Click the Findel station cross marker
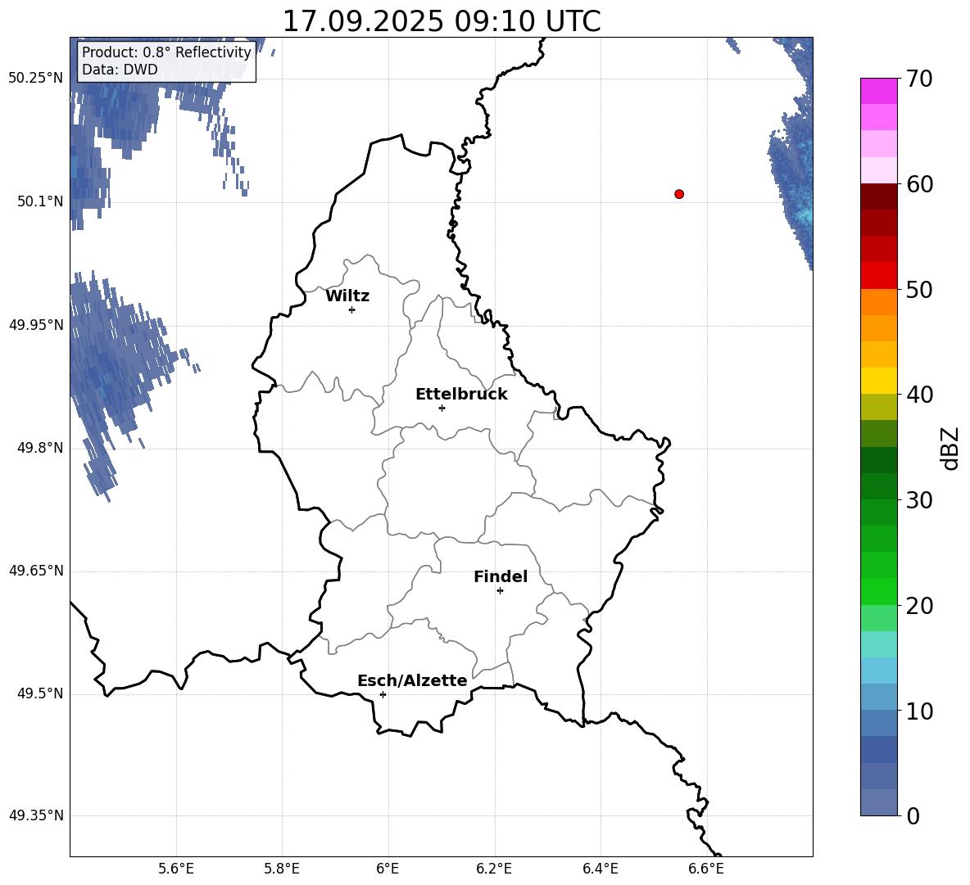 coord(500,591)
